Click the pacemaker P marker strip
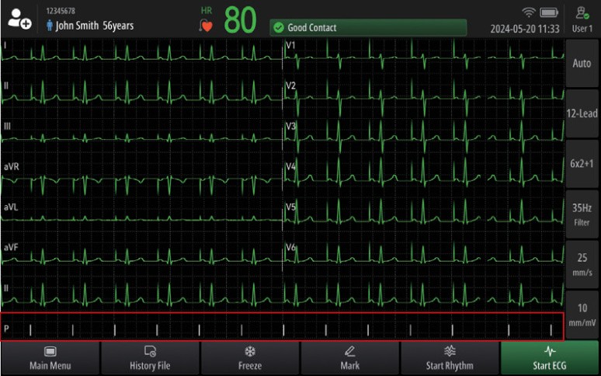This screenshot has width=601, height=376. (282, 327)
